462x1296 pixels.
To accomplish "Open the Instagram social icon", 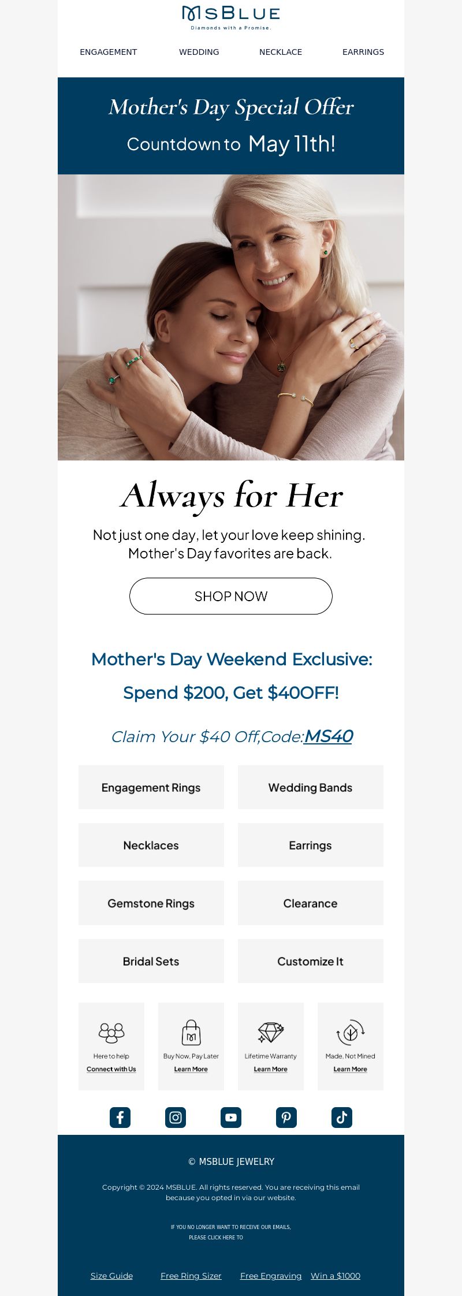I will coord(176,1118).
